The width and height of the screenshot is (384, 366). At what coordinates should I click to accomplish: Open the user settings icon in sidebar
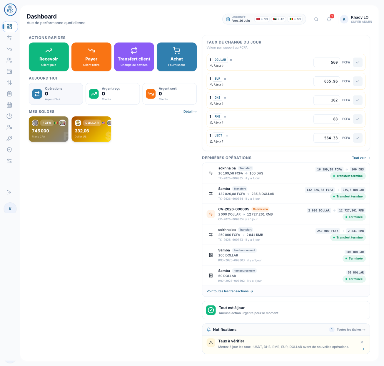click(9, 127)
